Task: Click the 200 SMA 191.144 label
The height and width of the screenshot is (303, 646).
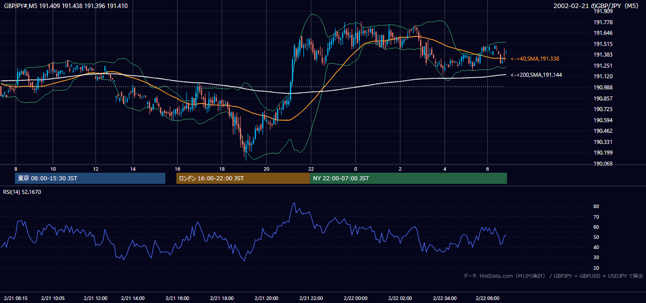Action: coord(536,75)
